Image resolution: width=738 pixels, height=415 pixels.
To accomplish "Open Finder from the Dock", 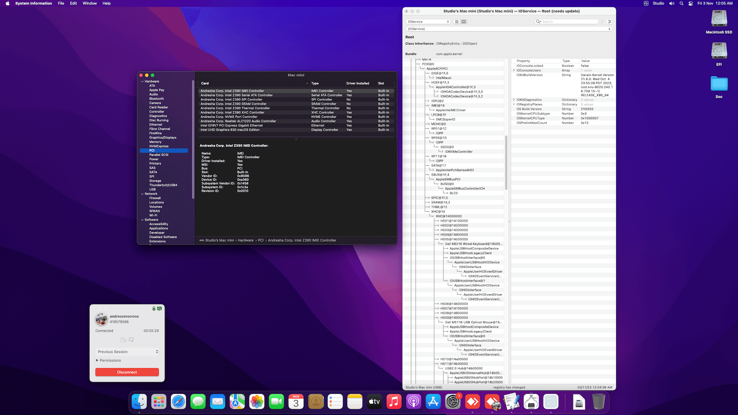I will (139, 402).
